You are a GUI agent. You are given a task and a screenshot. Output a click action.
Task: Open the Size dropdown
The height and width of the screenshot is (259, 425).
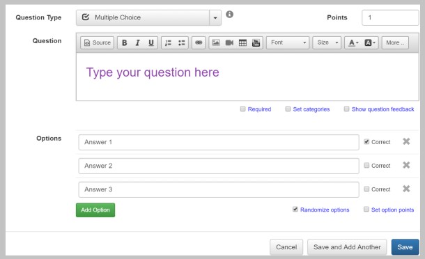pos(327,42)
